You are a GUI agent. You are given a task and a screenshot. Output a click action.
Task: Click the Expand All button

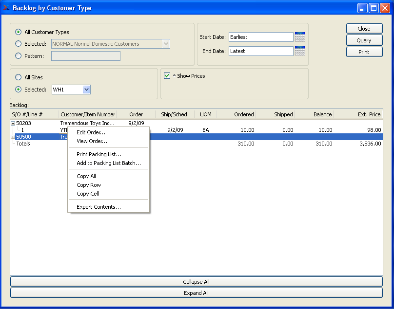coord(196,293)
